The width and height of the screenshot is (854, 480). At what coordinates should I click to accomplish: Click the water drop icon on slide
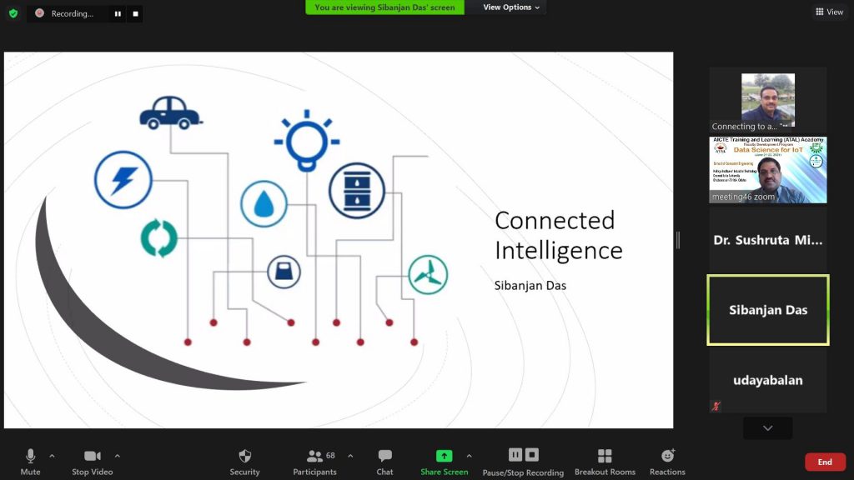click(264, 204)
